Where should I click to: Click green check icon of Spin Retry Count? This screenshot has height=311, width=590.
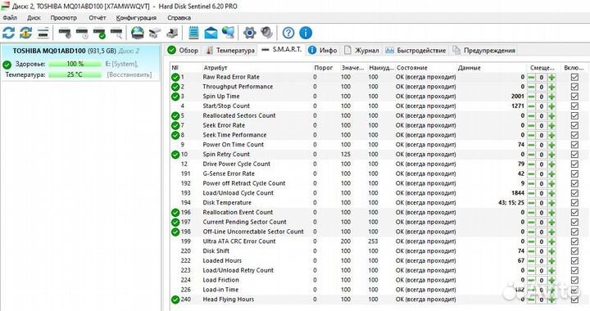(x=175, y=155)
